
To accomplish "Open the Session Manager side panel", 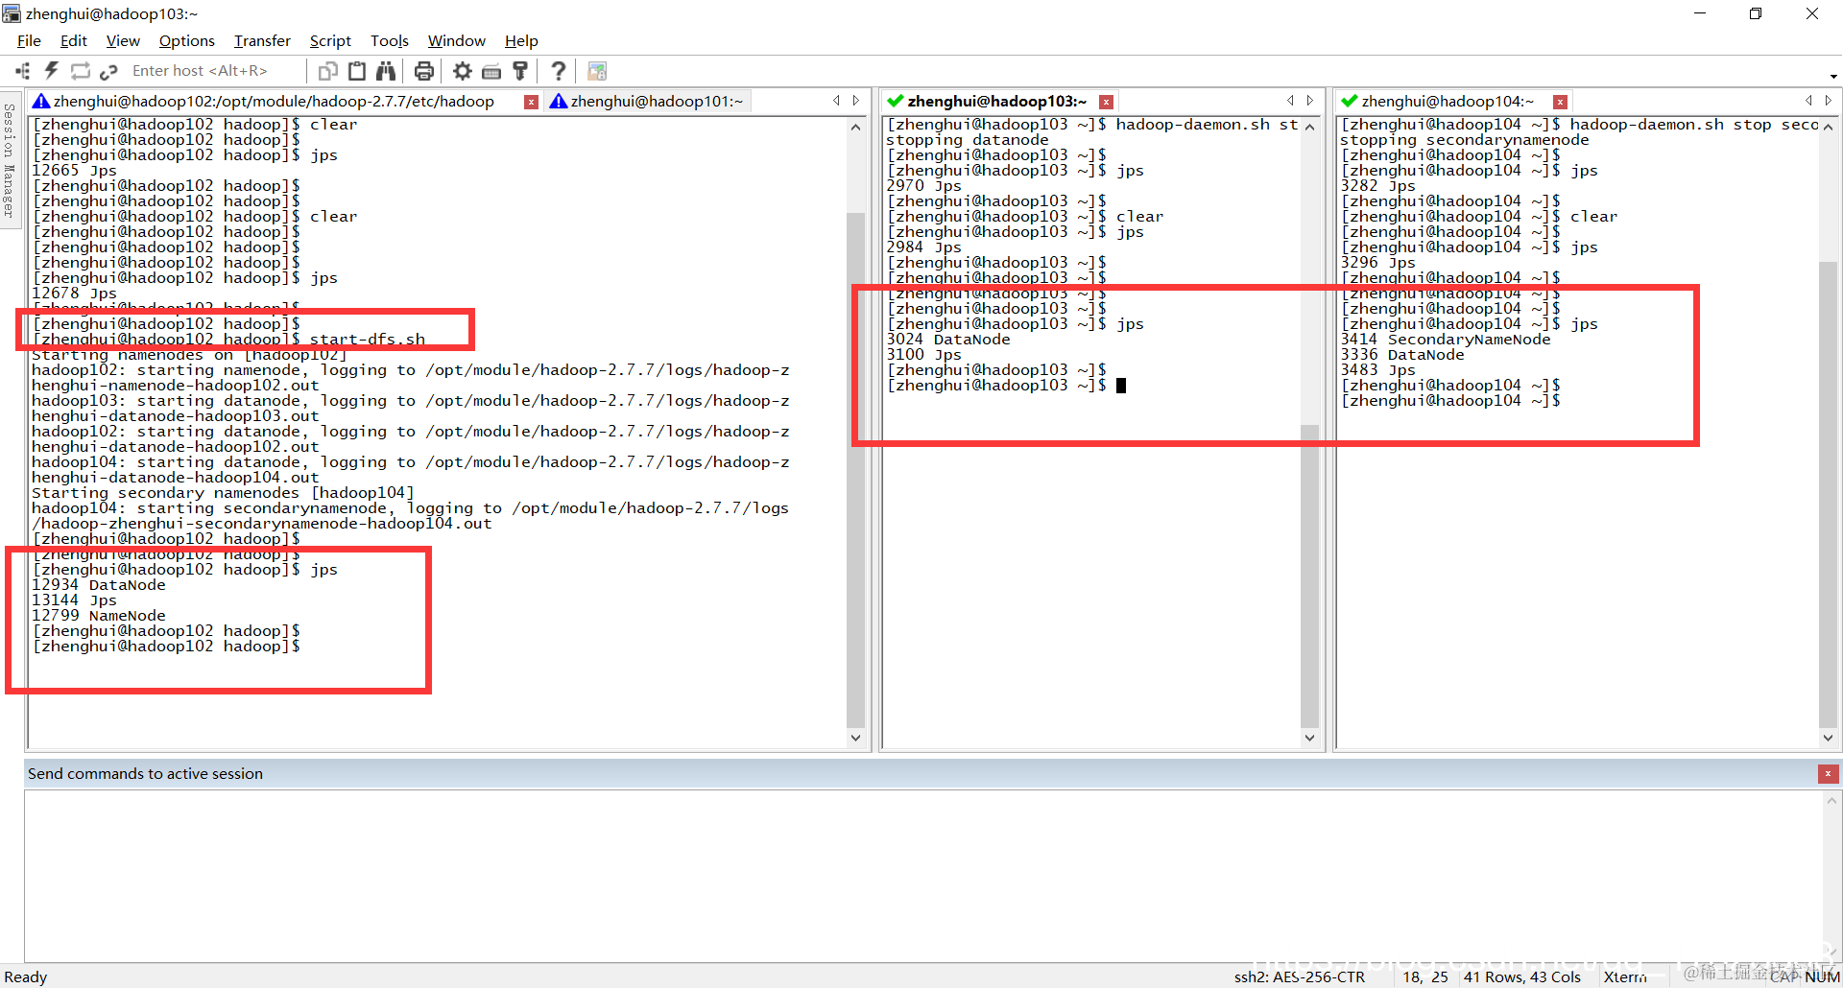I will click(x=10, y=159).
